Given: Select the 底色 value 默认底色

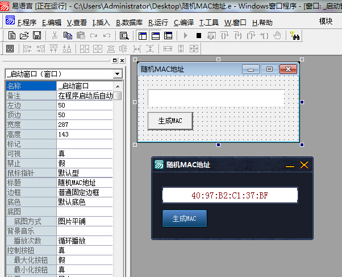Looking at the screenshot, I should tap(85, 202).
